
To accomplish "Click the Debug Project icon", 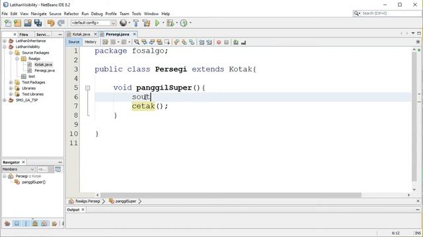I will click(x=171, y=23).
